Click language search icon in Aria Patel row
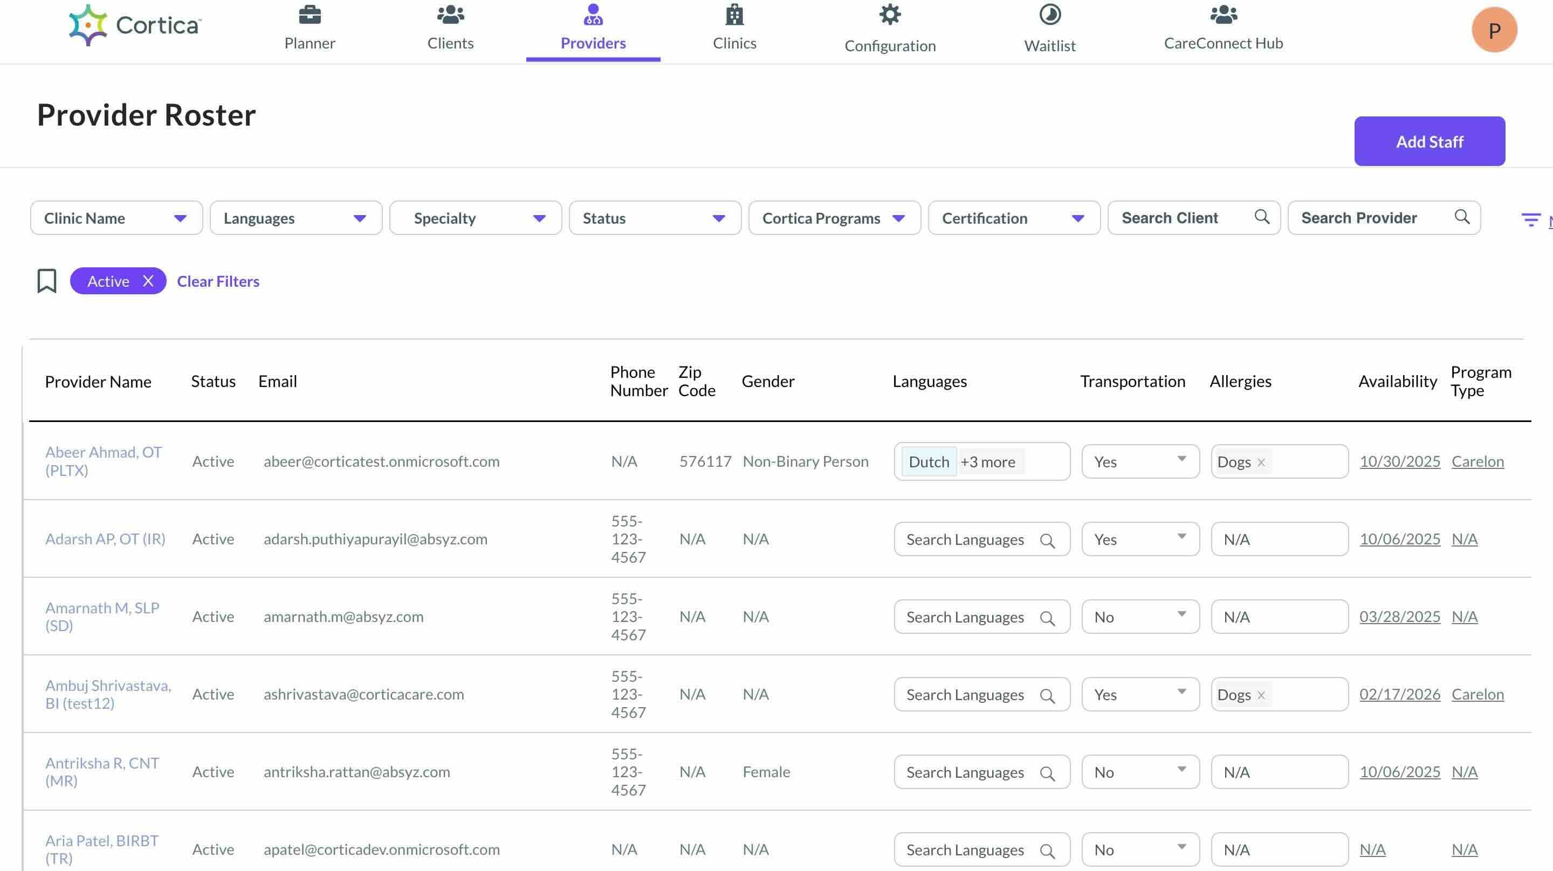This screenshot has width=1553, height=871. pos(1048,851)
